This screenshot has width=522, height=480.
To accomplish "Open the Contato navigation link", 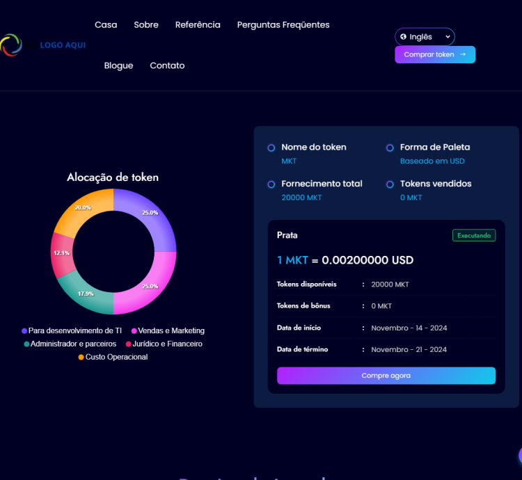I will tap(167, 65).
